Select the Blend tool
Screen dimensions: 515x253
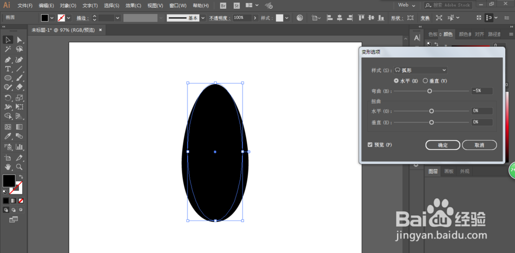[x=20, y=136]
